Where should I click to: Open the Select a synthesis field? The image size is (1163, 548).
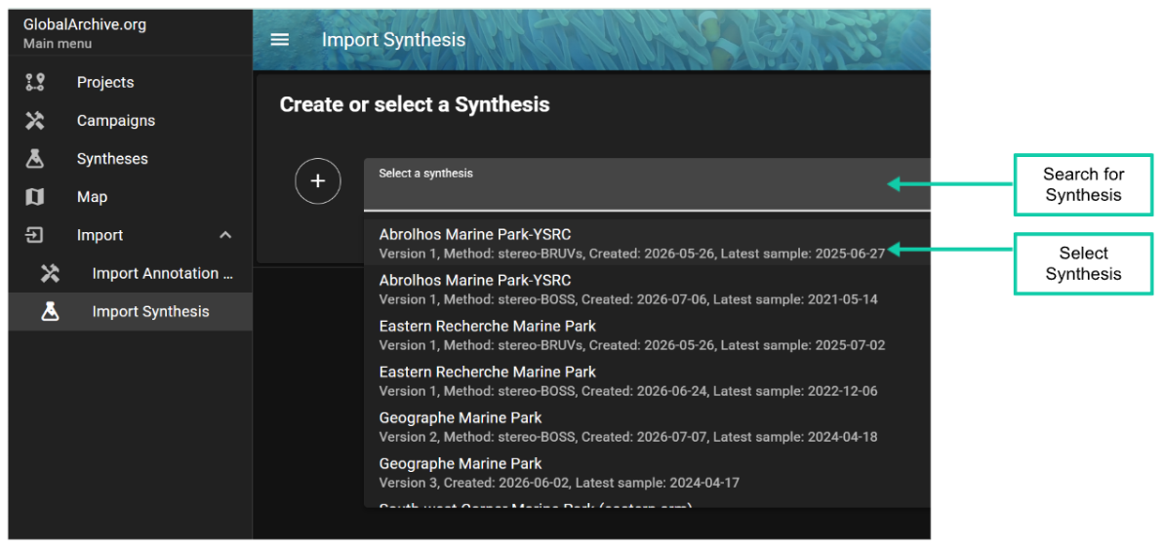[647, 184]
